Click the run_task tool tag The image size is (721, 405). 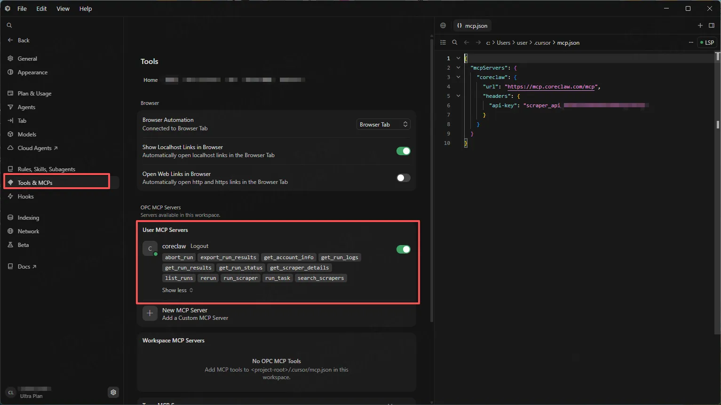277,278
